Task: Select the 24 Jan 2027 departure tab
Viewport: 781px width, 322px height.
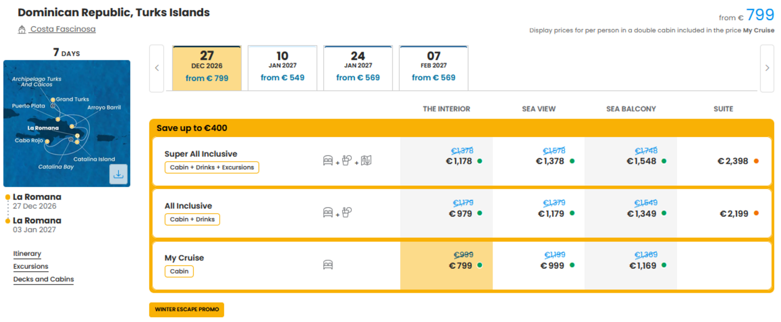Action: coord(358,68)
